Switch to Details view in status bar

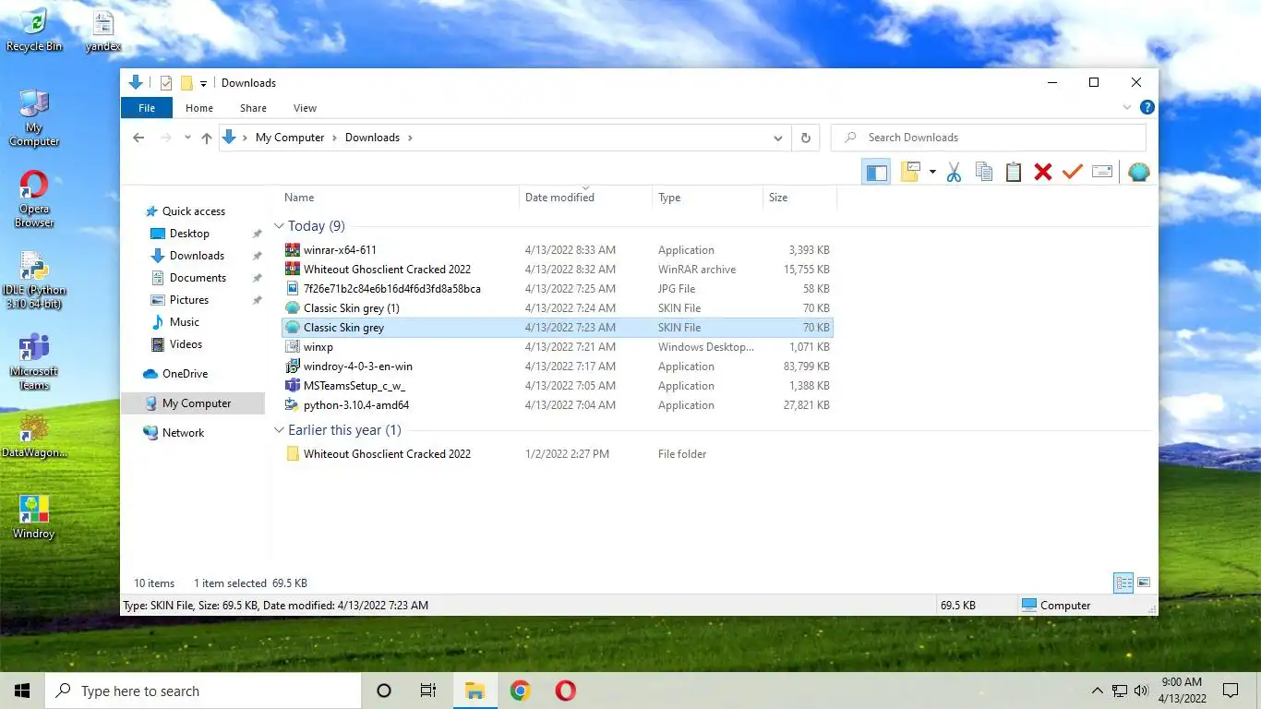tap(1123, 583)
